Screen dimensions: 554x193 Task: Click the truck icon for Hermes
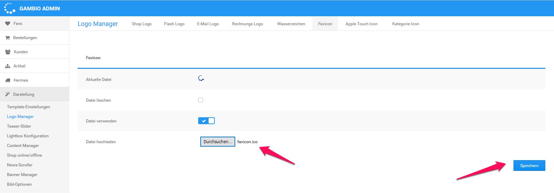pyautogui.click(x=8, y=80)
